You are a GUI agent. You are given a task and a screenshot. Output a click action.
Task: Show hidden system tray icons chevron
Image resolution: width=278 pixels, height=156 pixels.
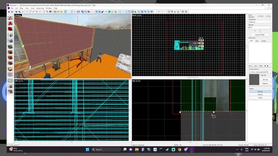(x=237, y=149)
